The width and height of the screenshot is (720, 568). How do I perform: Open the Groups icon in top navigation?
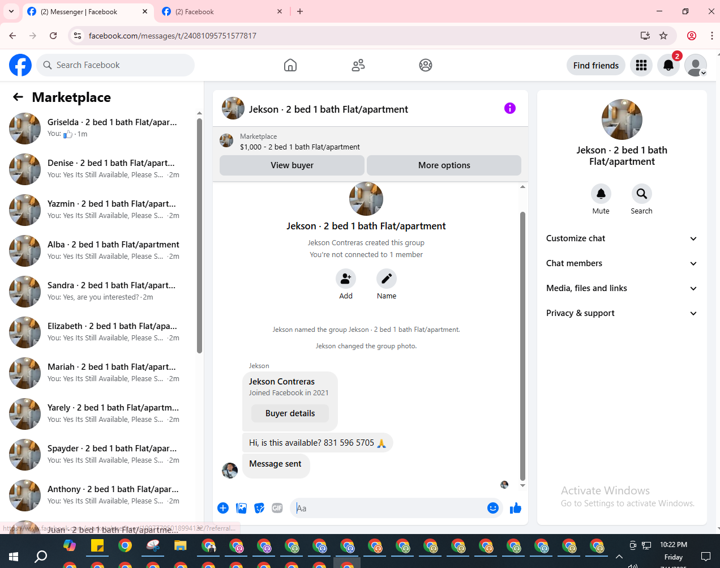[426, 65]
